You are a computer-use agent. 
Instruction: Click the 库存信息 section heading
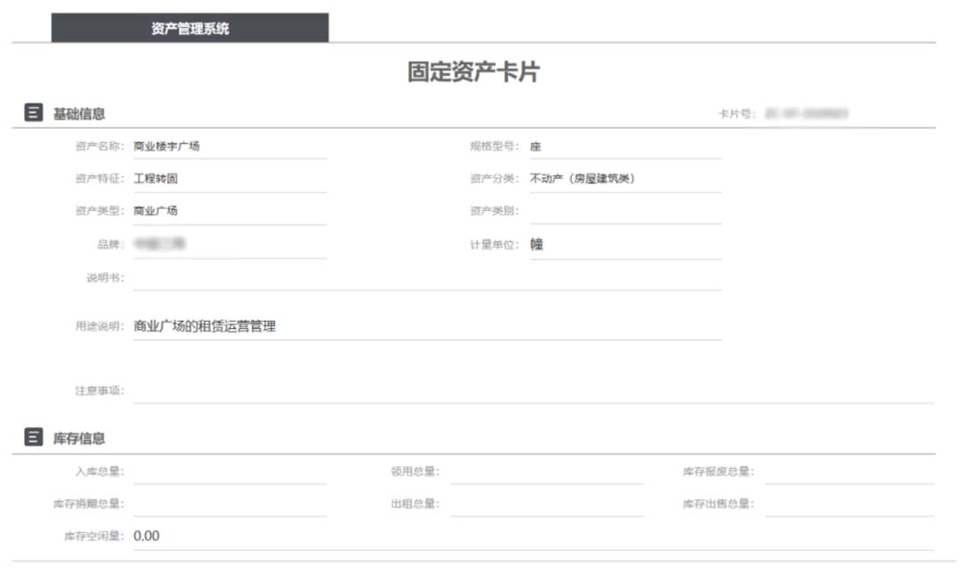(x=79, y=438)
